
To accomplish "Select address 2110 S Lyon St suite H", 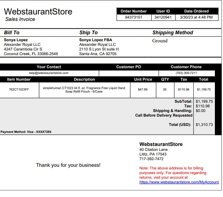I will [99, 49].
